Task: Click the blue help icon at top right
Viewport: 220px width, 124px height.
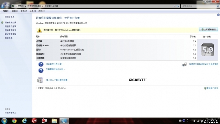Action: 218,15
